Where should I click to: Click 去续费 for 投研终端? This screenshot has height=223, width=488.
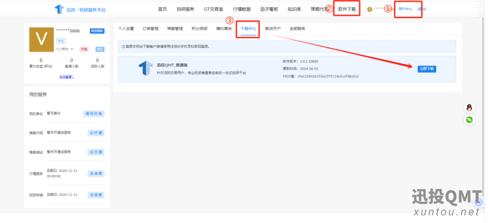click(96, 195)
